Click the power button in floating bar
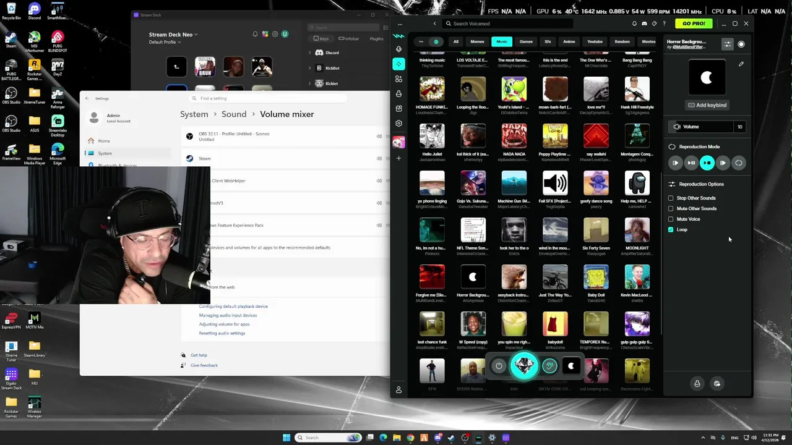 [499, 366]
